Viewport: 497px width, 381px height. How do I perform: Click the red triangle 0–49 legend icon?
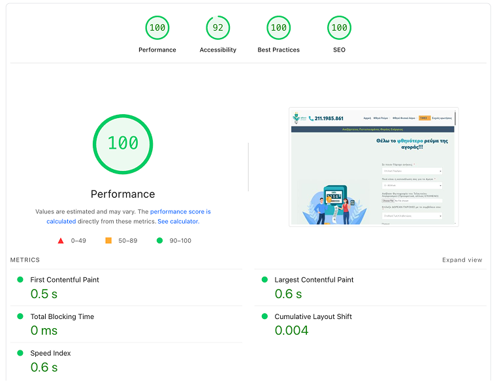pyautogui.click(x=61, y=241)
